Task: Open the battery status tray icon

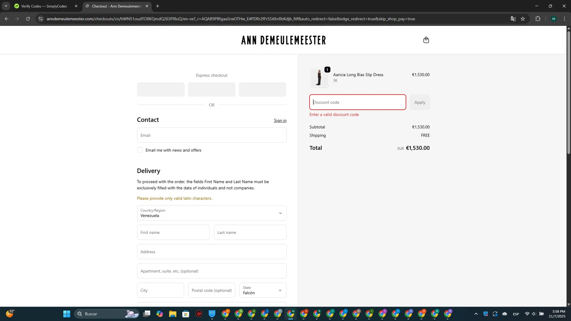Action: [541, 314]
